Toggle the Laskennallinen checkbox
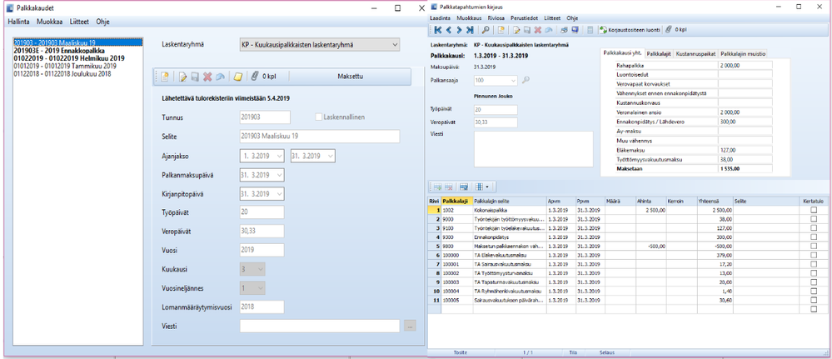This screenshot has height=359, width=832. [319, 117]
